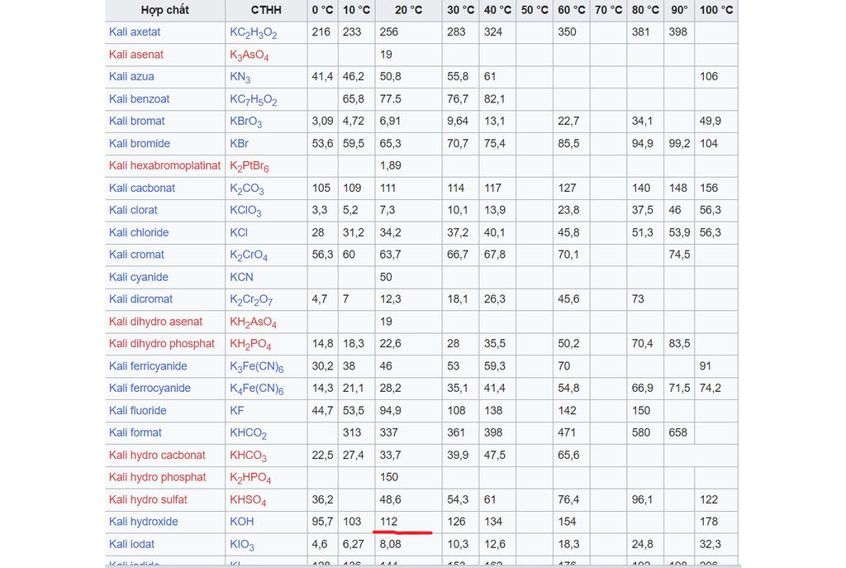Open the Kali azua compound link

click(131, 77)
